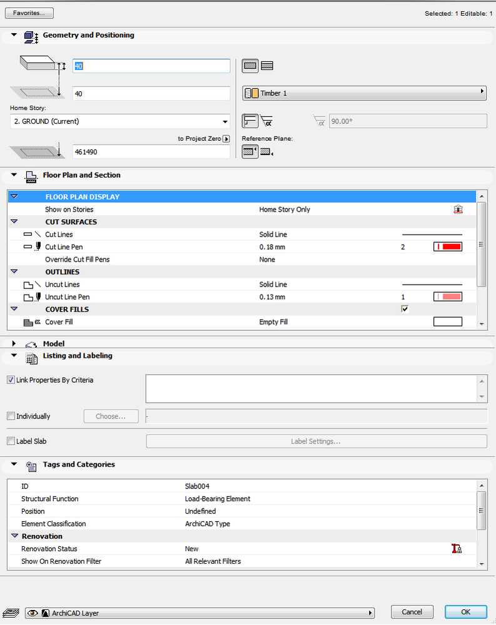Viewport: 496px width, 625px height.
Task: Click All Relevant Filters value
Action: [213, 561]
